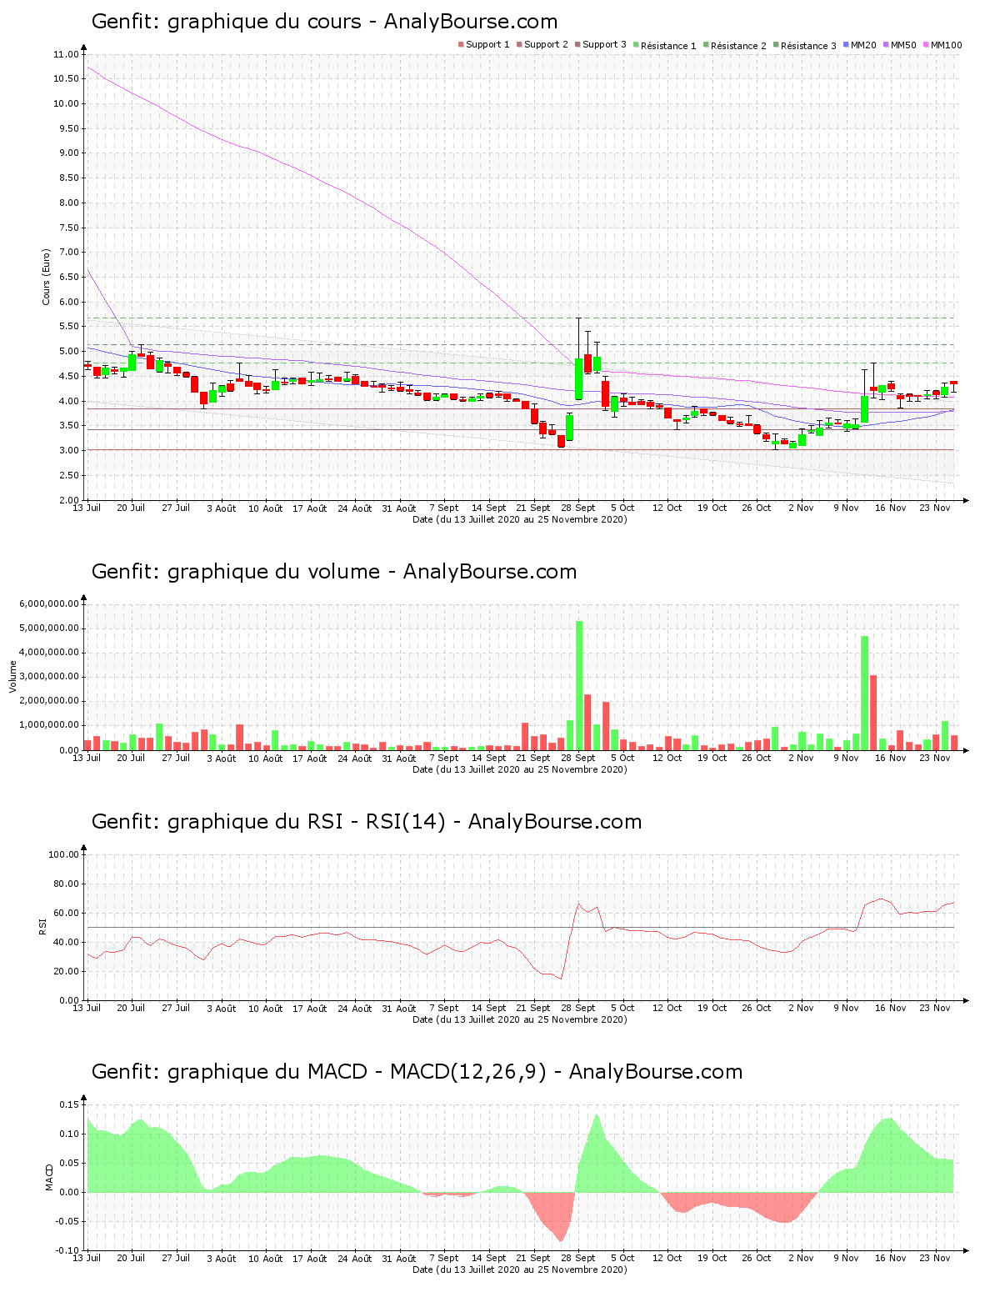Select the 'Support 3' legend label

[604, 45]
